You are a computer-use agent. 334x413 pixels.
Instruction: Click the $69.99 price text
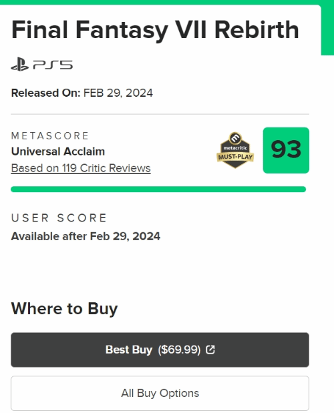coord(179,350)
